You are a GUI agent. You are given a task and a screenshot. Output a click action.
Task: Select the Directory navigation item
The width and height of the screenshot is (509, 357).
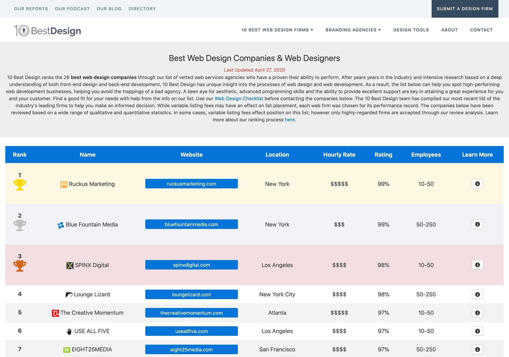point(142,9)
